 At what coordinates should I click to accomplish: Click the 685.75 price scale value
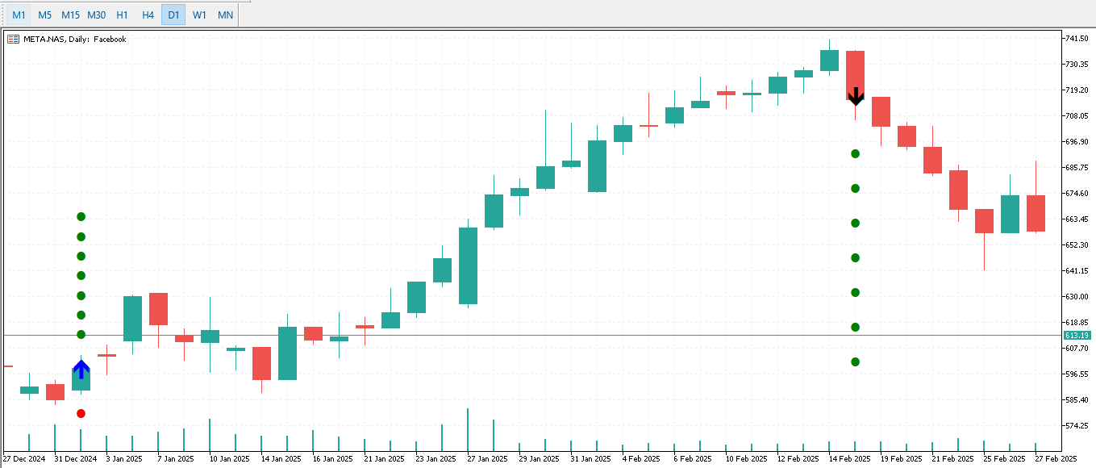point(1077,168)
